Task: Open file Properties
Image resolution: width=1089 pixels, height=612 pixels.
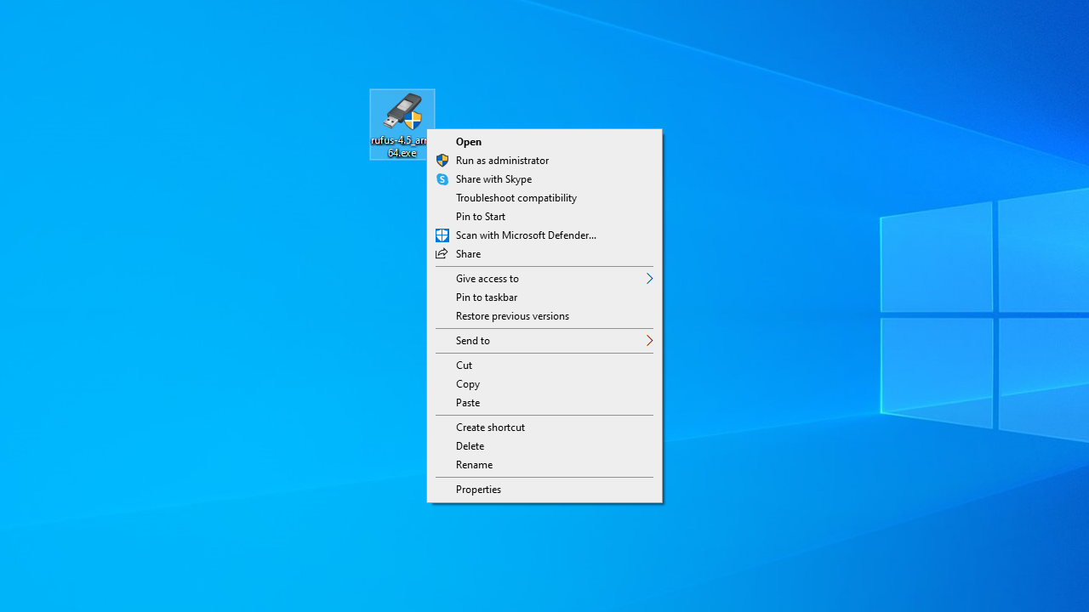Action: tap(478, 490)
